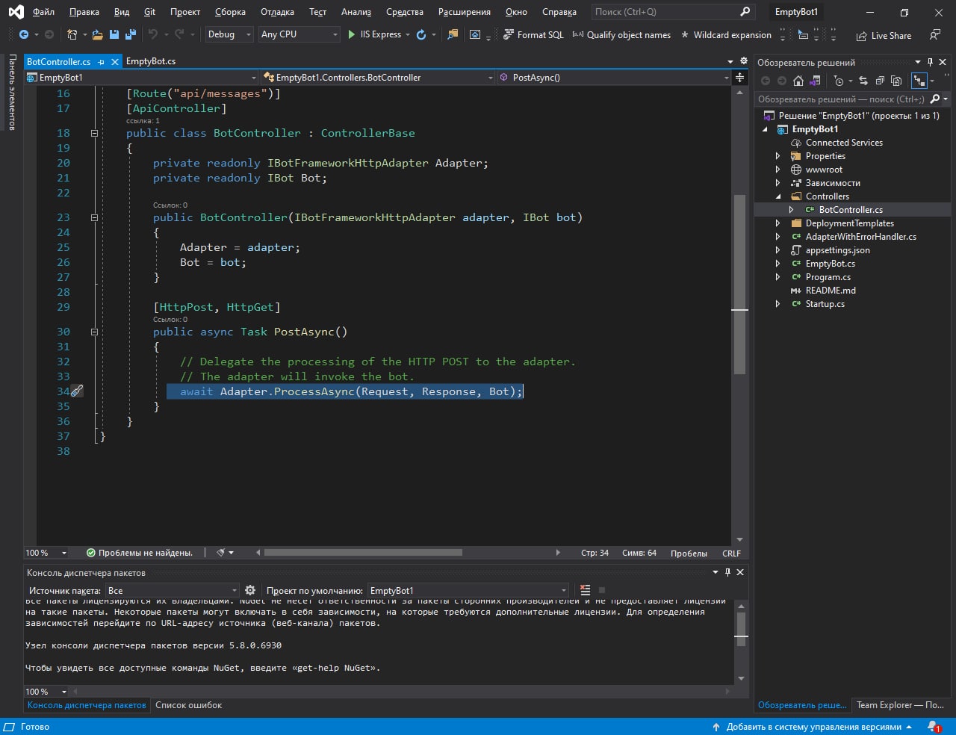Click Sync with Active Document icon
The width and height of the screenshot is (956, 735).
[x=863, y=81]
